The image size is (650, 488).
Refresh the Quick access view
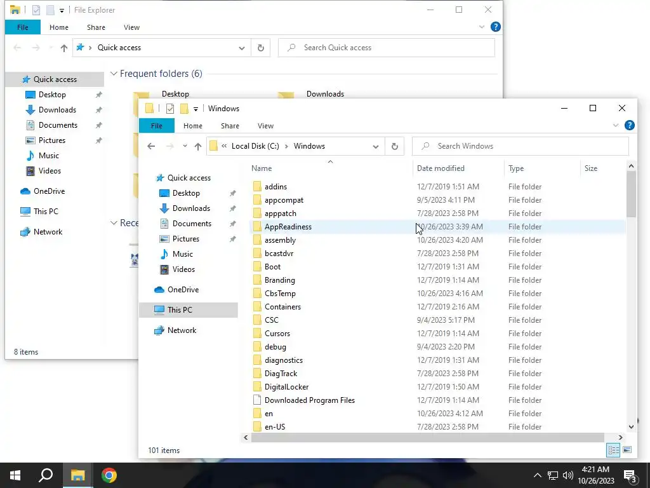click(260, 48)
